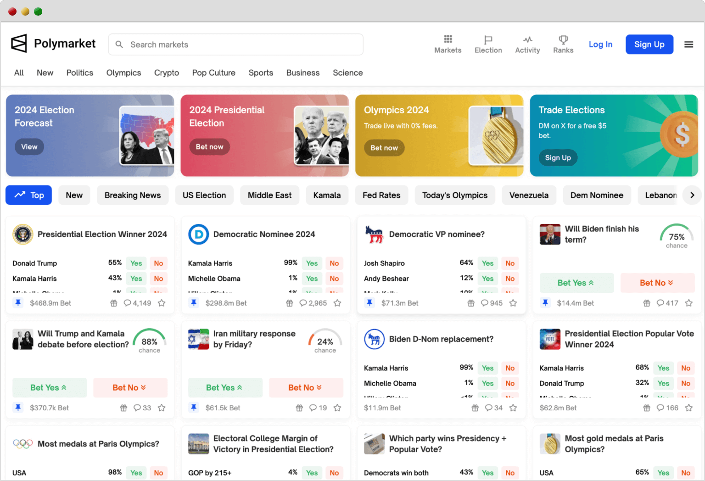Image resolution: width=705 pixels, height=481 pixels.
Task: Bet No on Donald Trump popular vote winner
Action: point(686,383)
